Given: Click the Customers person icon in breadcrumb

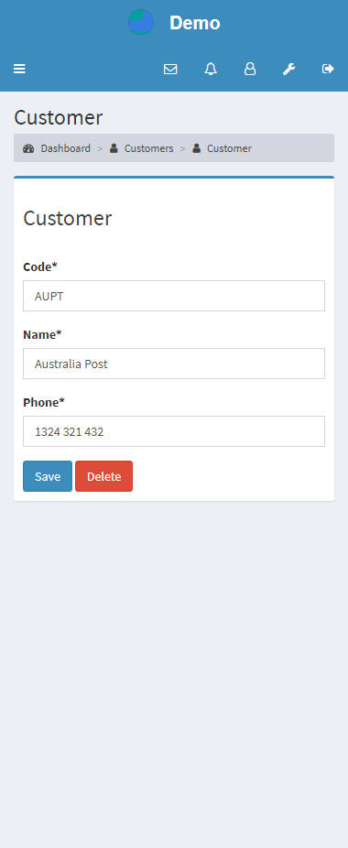Looking at the screenshot, I should click(114, 148).
